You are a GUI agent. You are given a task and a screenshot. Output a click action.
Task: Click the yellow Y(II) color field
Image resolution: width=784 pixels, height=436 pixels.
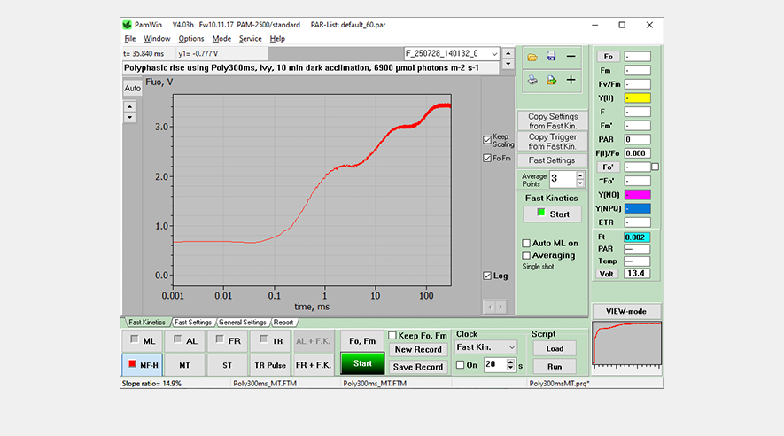tap(638, 98)
